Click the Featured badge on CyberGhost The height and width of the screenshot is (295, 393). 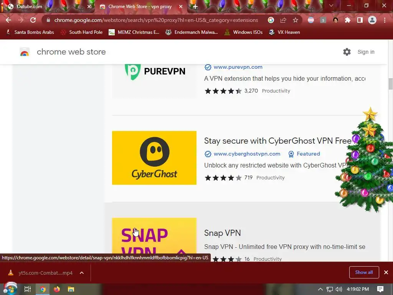[304, 154]
